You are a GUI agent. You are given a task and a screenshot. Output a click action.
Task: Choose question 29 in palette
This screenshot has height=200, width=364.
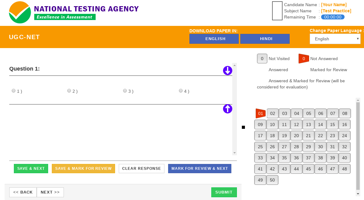(x=308, y=147)
